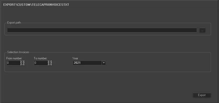Click the "Export path" group label
This screenshot has height=103, width=219.
(x=14, y=23)
